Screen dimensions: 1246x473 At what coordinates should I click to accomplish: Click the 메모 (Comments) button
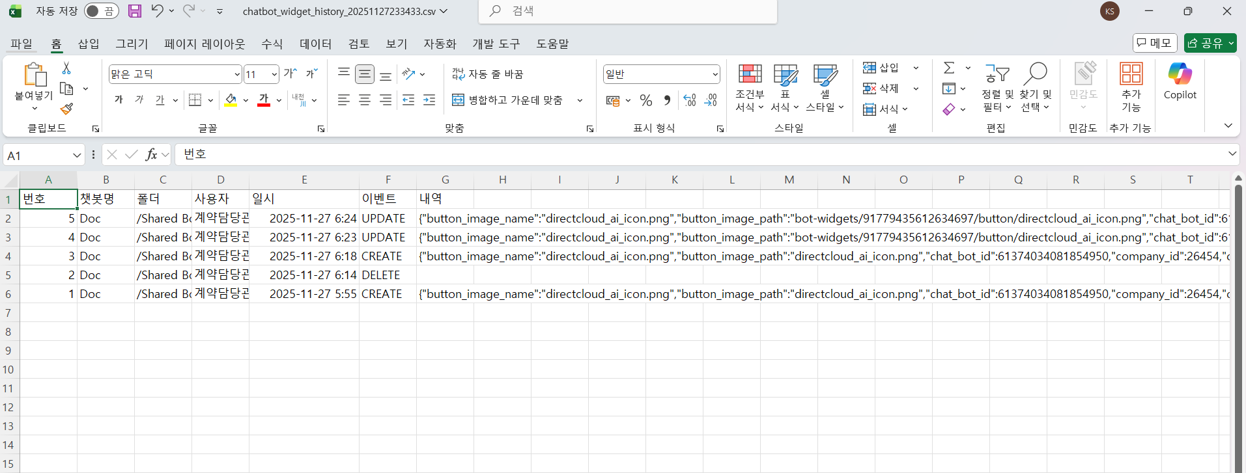(x=1154, y=43)
